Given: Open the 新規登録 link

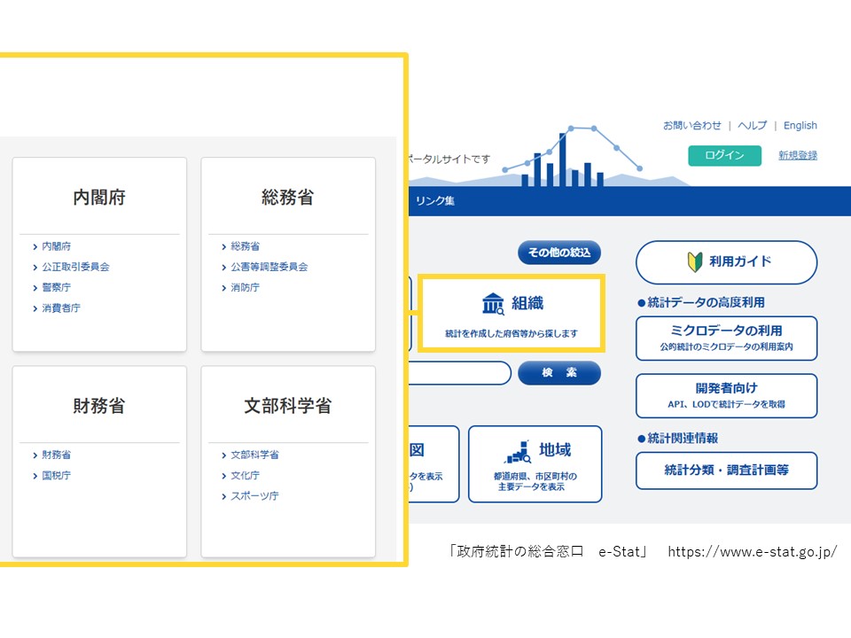Looking at the screenshot, I should (x=797, y=155).
